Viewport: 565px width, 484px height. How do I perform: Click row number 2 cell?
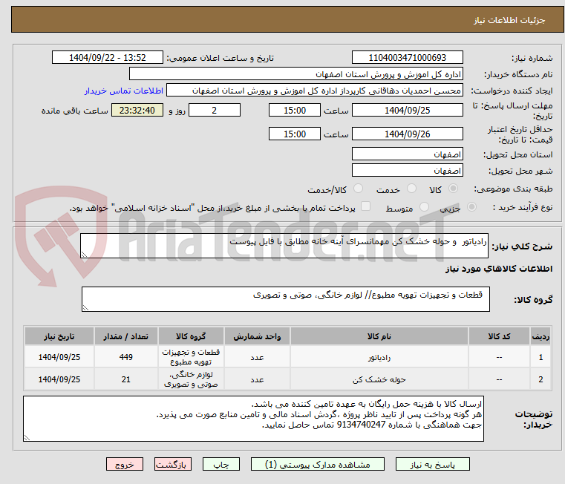[540, 379]
